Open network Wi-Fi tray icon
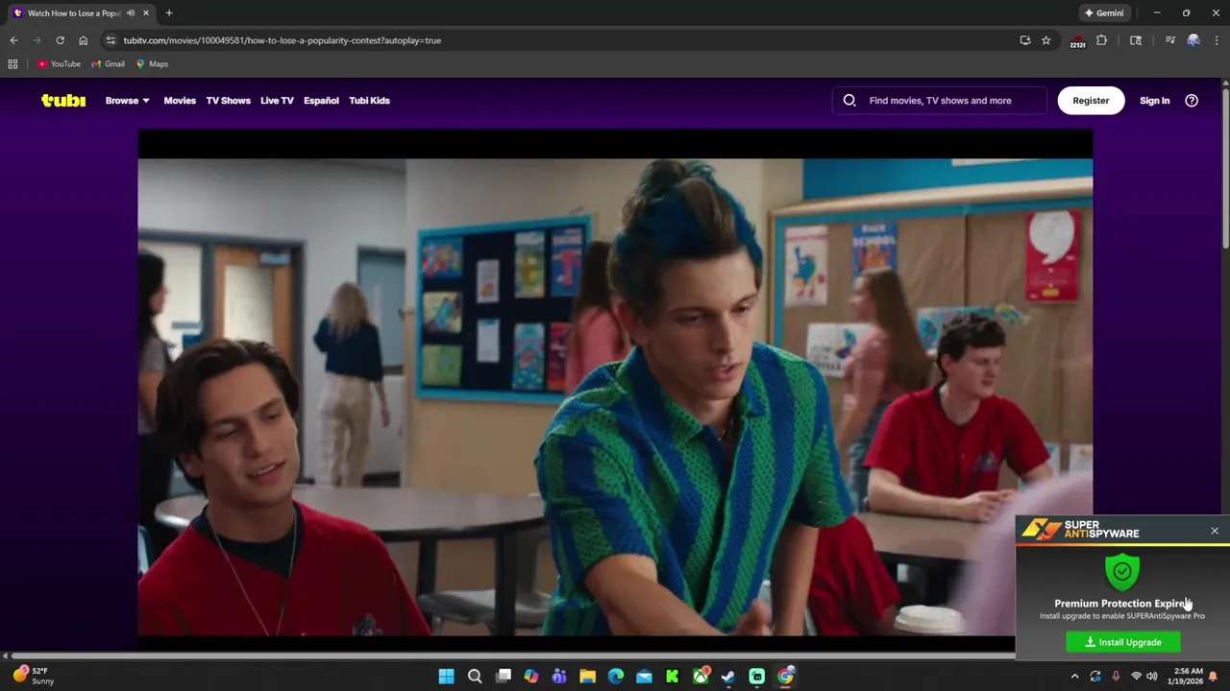This screenshot has width=1230, height=691. click(x=1136, y=677)
